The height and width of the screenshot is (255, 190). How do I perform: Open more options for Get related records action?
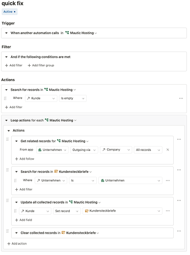[x=179, y=140]
